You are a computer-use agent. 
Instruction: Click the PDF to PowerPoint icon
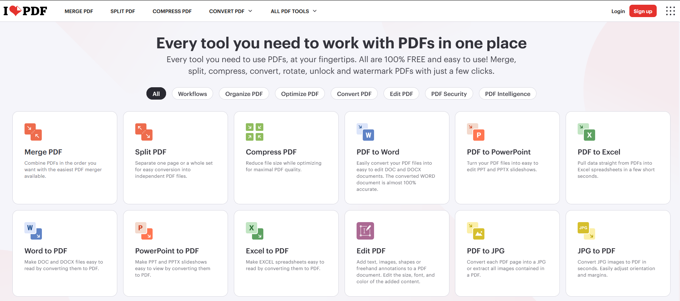(x=476, y=132)
